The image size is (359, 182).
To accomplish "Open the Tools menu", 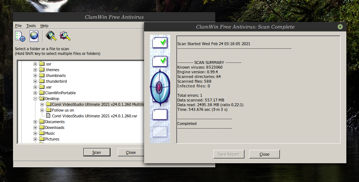I will tap(31, 26).
